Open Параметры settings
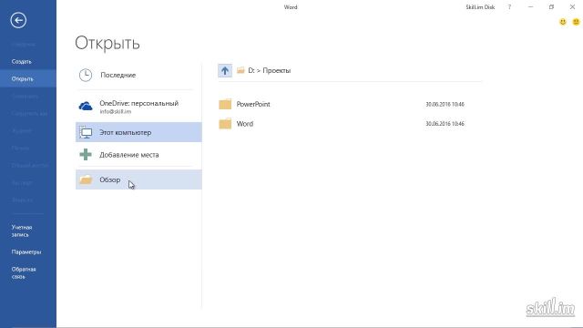 [26, 252]
